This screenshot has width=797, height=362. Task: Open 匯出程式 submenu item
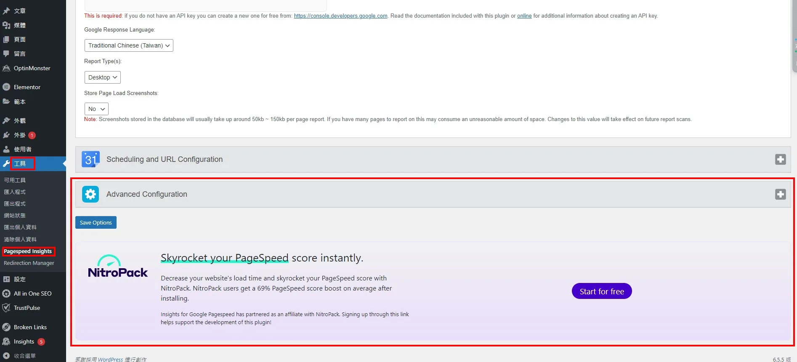pos(15,203)
